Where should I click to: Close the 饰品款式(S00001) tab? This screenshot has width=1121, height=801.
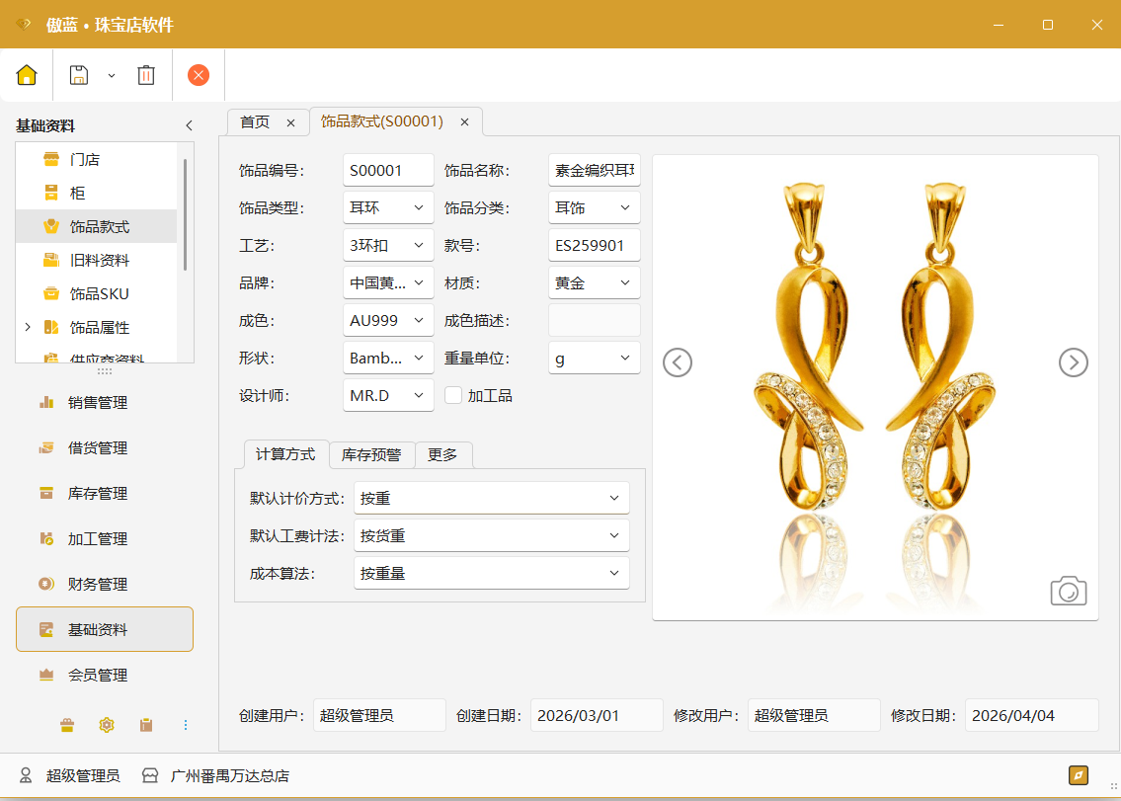click(465, 122)
